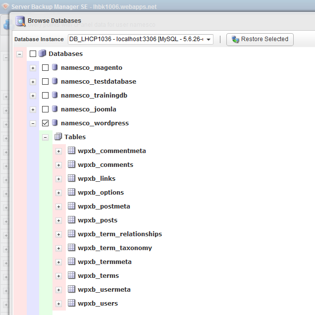
Task: Click the namesco_wordpress database icon
Action: click(x=54, y=123)
